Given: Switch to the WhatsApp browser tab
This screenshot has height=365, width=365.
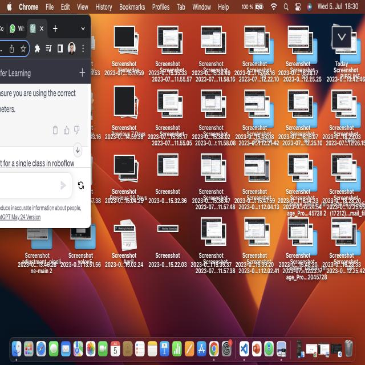Looking at the screenshot, I should coord(17,28).
